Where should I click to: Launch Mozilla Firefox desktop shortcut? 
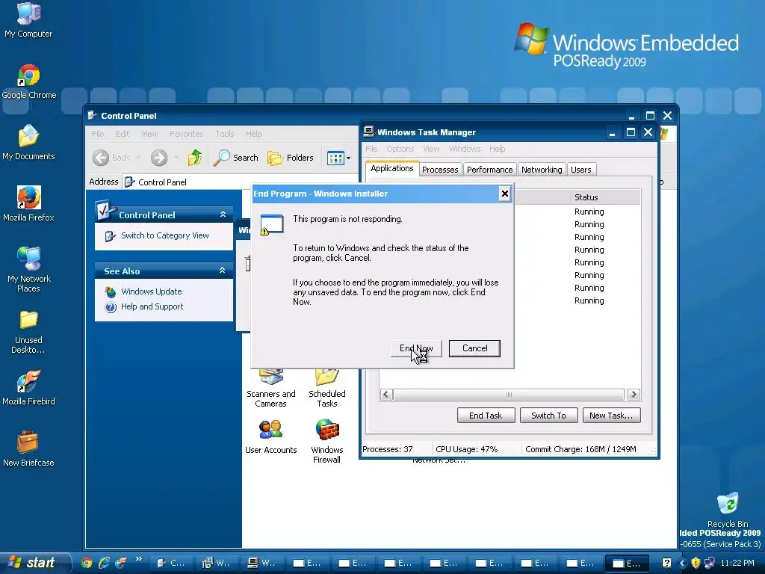(28, 204)
